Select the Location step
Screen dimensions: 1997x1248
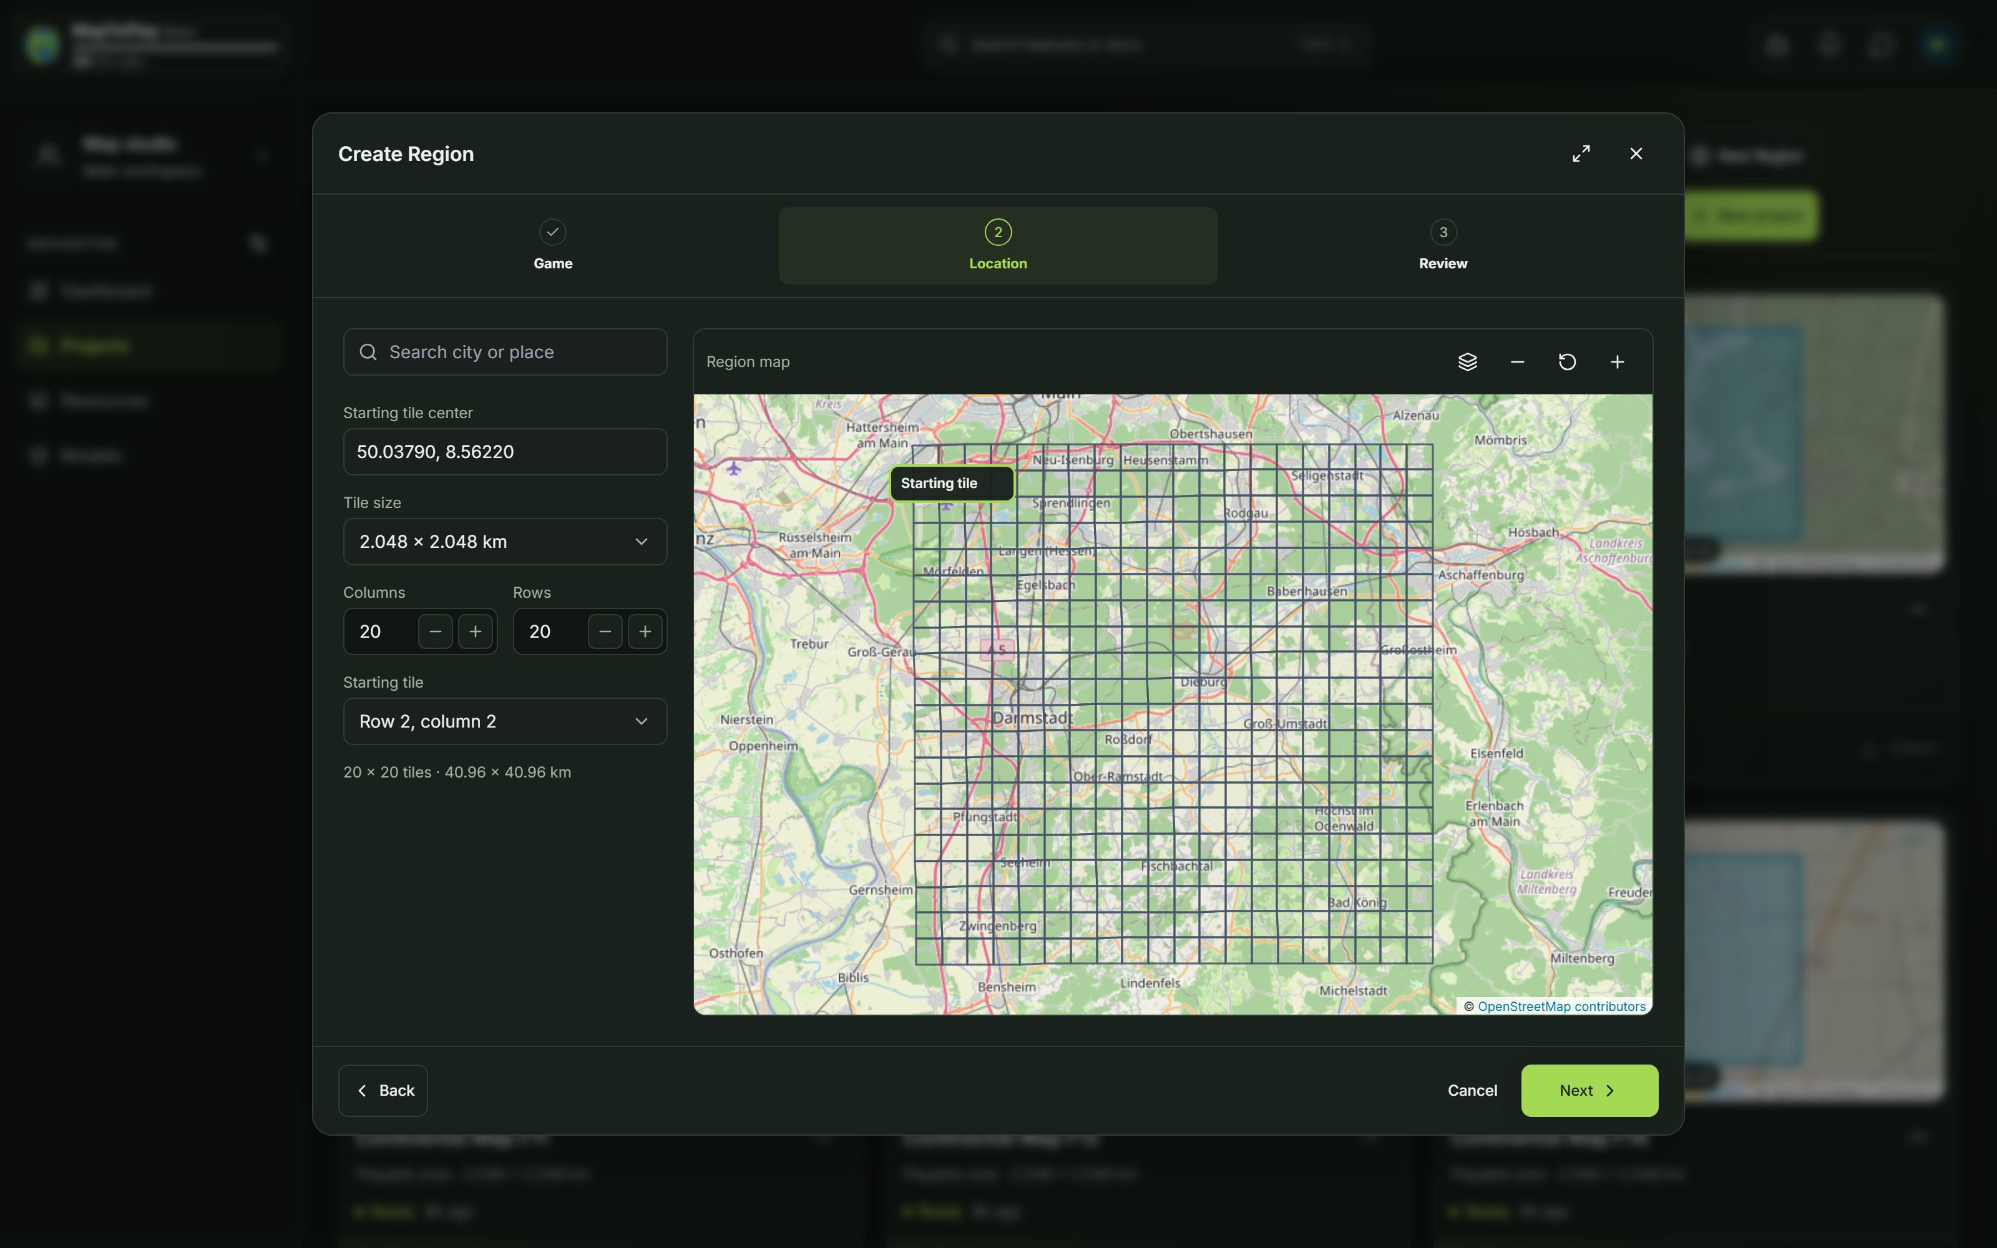998,245
